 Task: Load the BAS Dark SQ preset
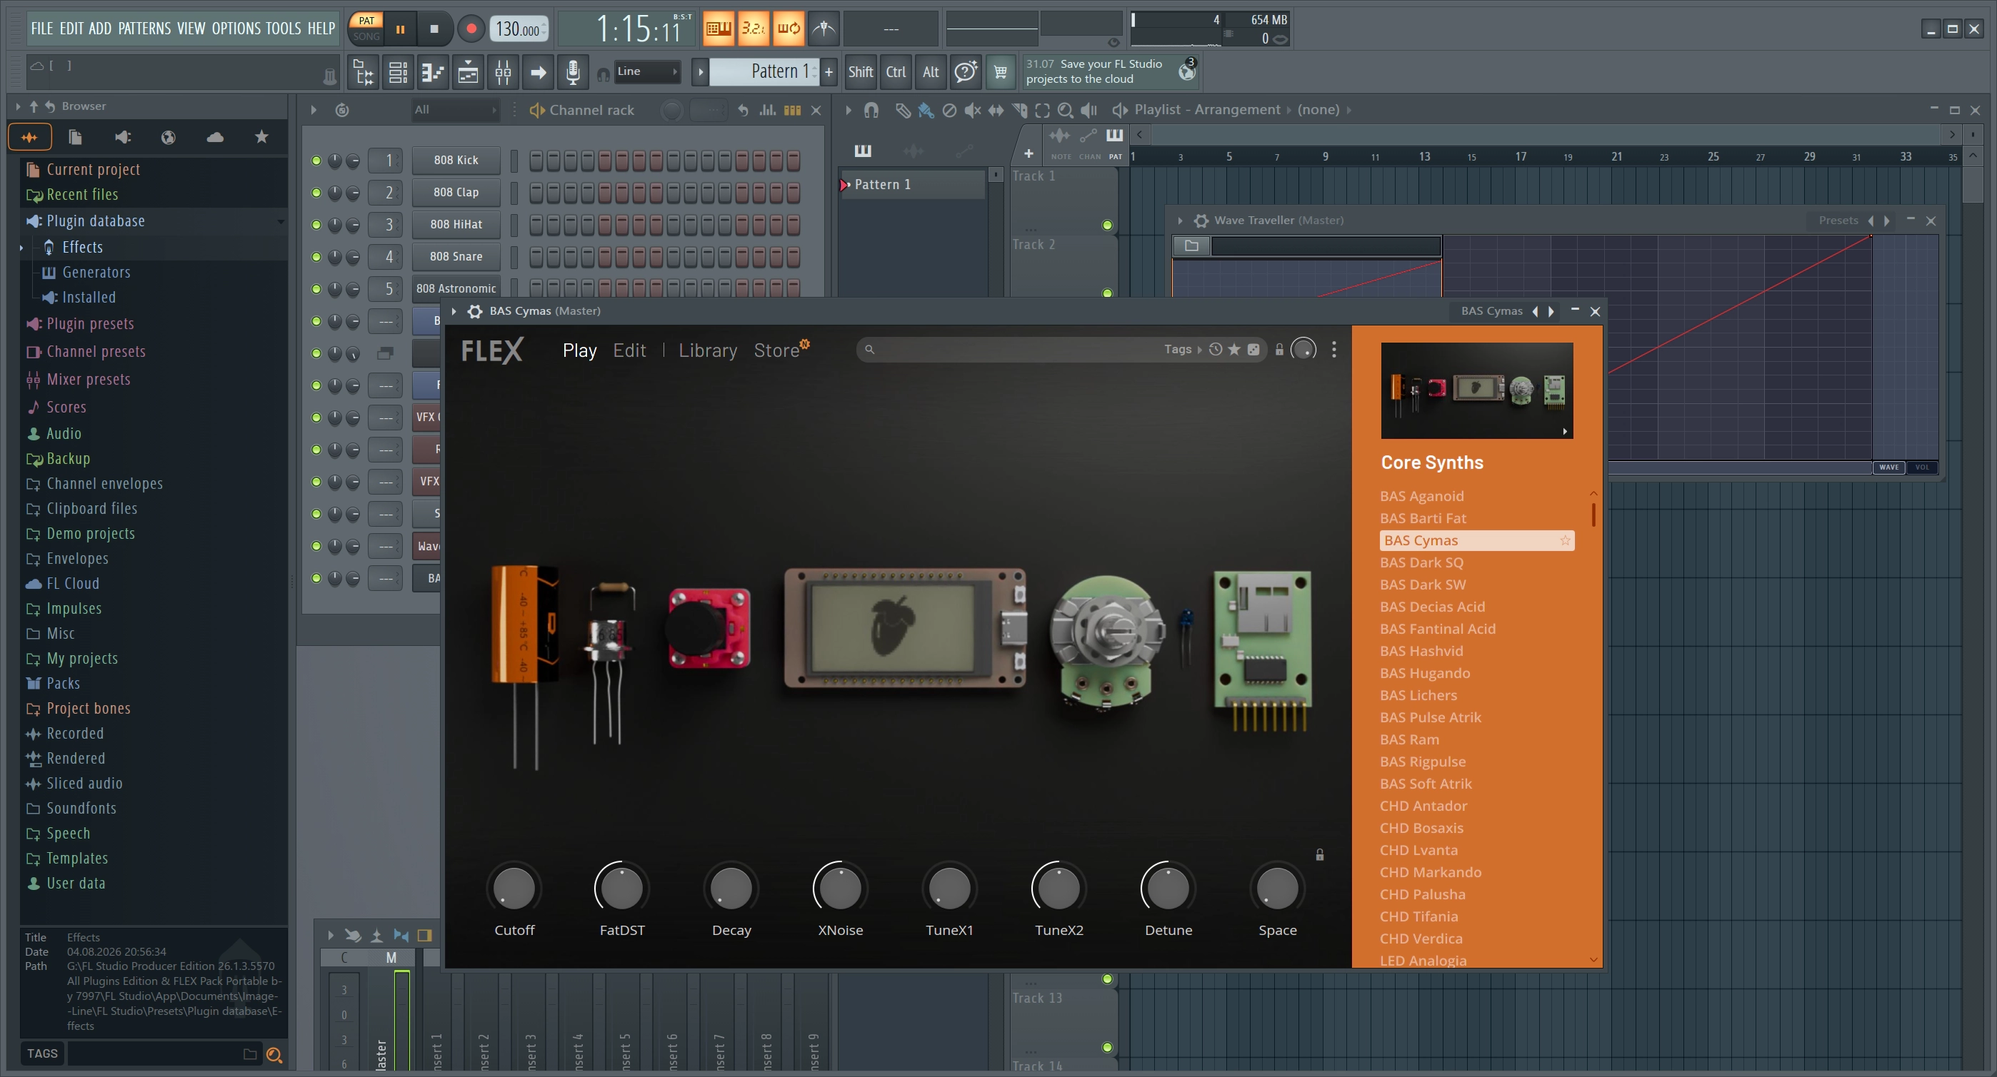[1421, 562]
